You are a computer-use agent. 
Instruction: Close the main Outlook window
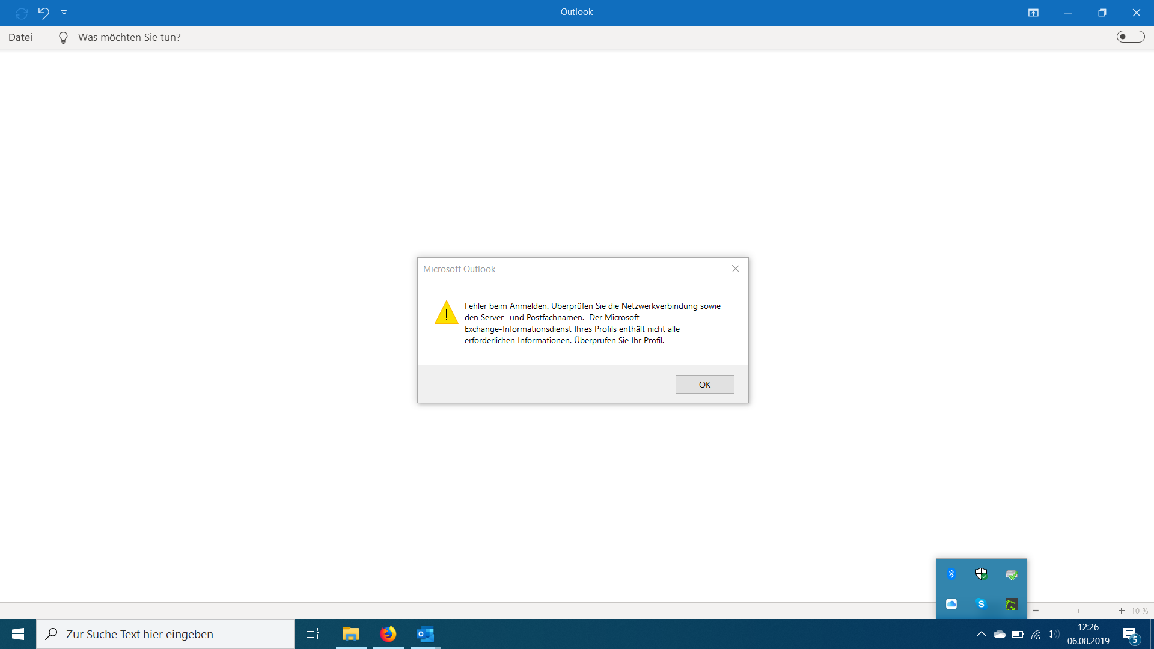click(1137, 13)
